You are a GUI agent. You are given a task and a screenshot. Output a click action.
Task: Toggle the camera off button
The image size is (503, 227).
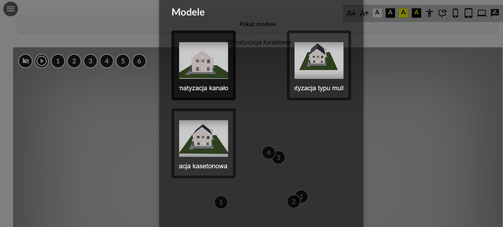click(x=25, y=61)
